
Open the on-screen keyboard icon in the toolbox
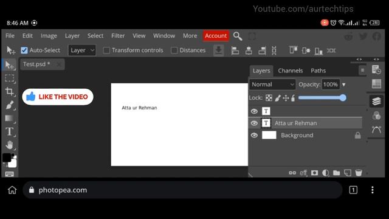10,174
